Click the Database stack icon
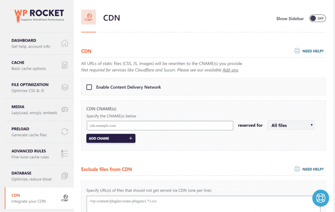 pyautogui.click(x=65, y=176)
